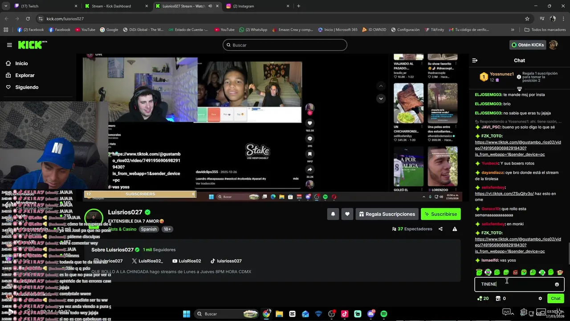Open the Chrome apps grid icon
The height and width of the screenshot is (321, 570).
pos(6,30)
